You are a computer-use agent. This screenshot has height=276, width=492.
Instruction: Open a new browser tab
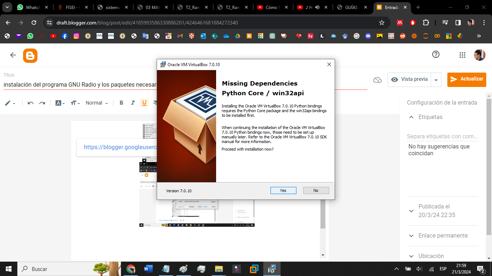point(418,7)
